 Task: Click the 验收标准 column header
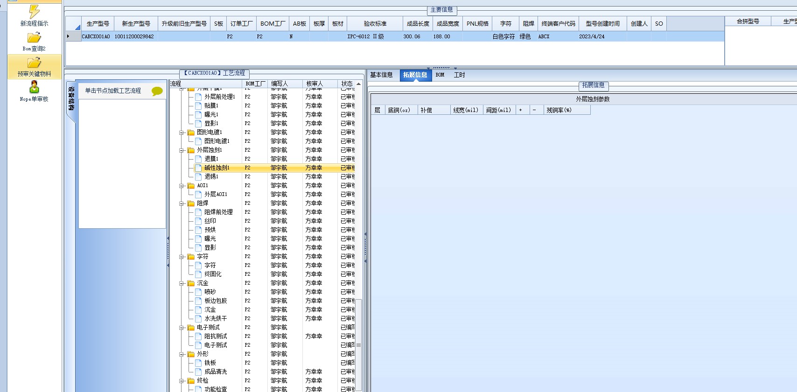click(x=375, y=24)
